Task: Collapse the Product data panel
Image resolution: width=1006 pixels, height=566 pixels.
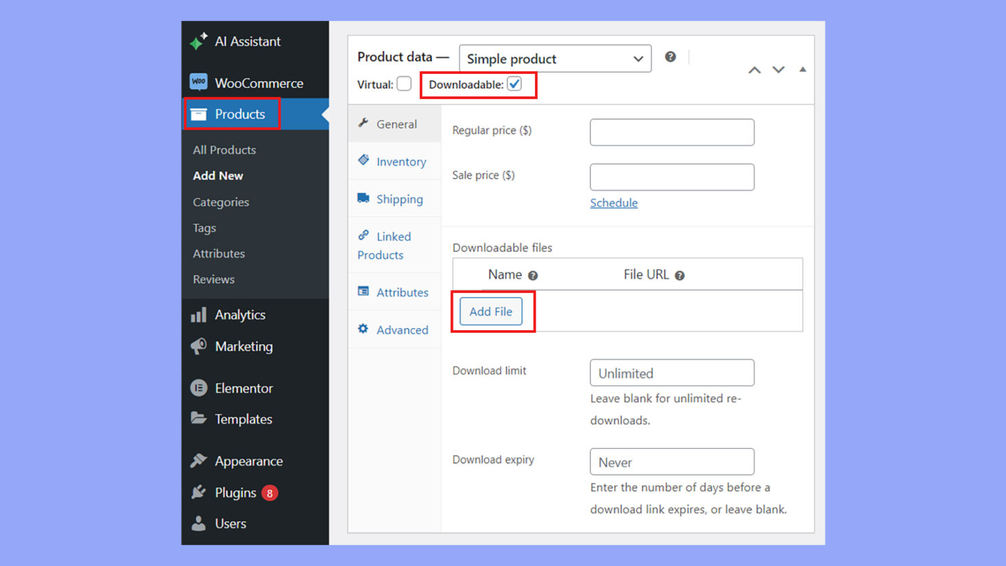Action: pos(803,69)
